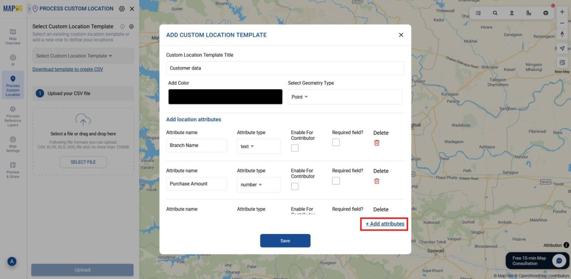This screenshot has width=571, height=279.
Task: Click the location marker icon in top toolbar
Action: click(512, 13)
